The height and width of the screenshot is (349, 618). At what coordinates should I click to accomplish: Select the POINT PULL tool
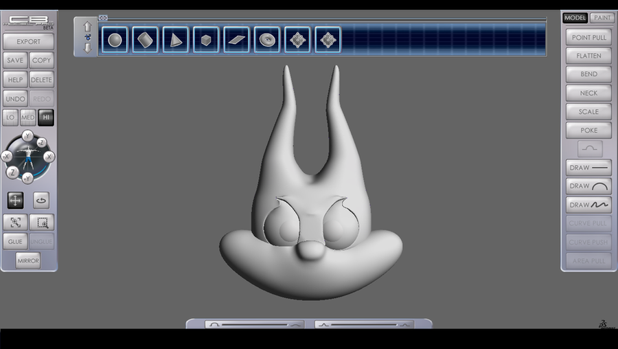tap(589, 37)
